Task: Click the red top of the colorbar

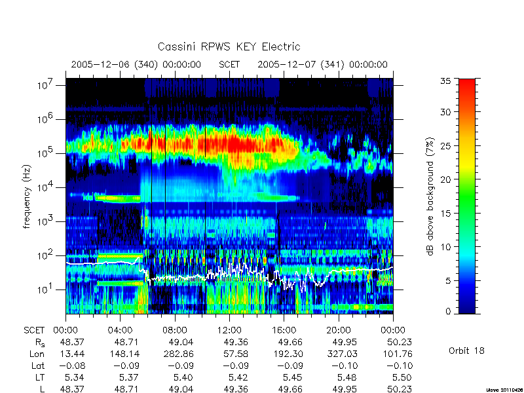Action: pos(467,87)
